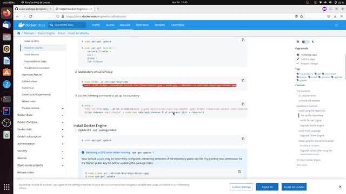Open Thunderbird mail from the dock
The height and width of the screenshot is (194, 346).
click(x=6, y=25)
